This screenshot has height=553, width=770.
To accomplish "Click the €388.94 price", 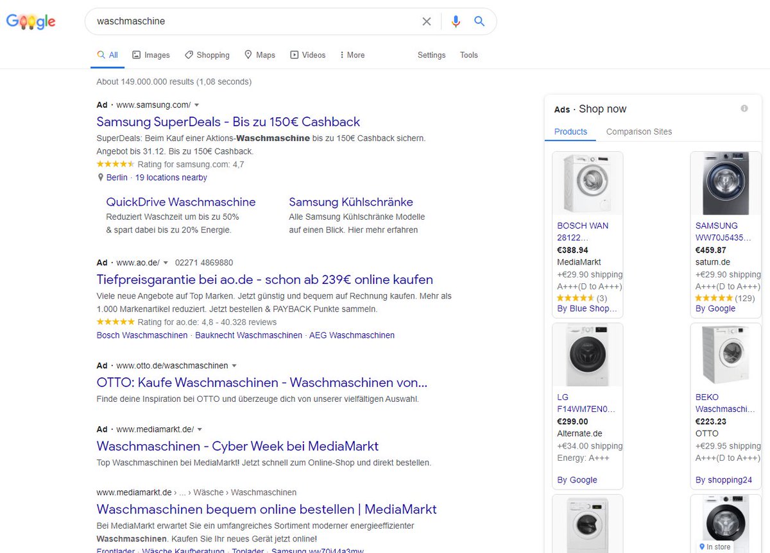I will coord(572,250).
